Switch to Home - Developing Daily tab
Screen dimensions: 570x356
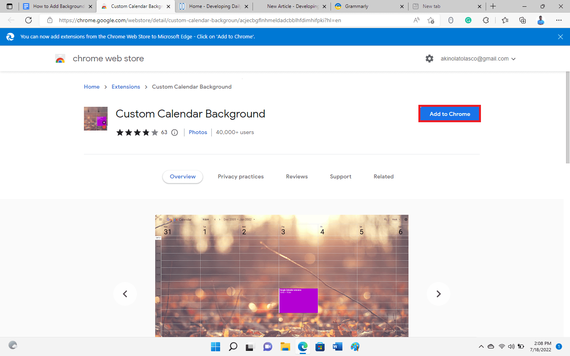[x=214, y=6]
